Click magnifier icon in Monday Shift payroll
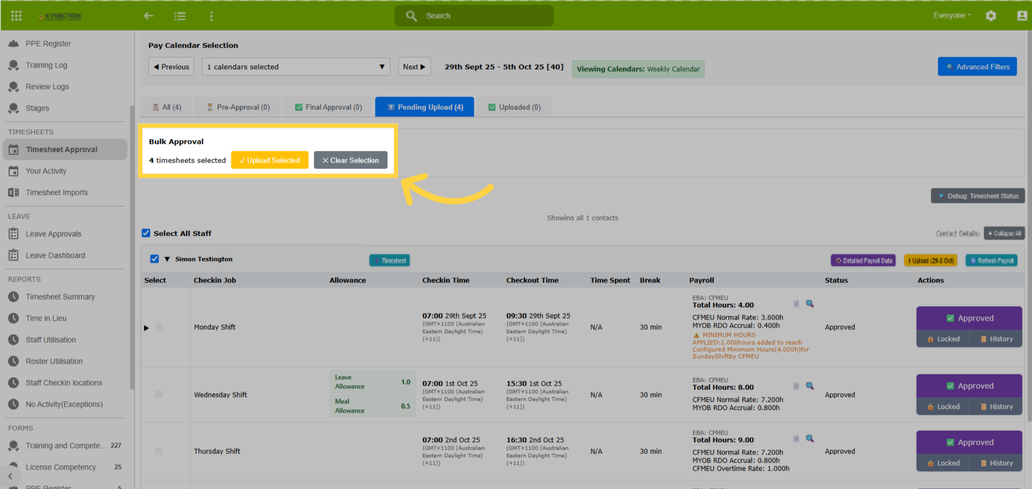1032x489 pixels. pyautogui.click(x=810, y=304)
